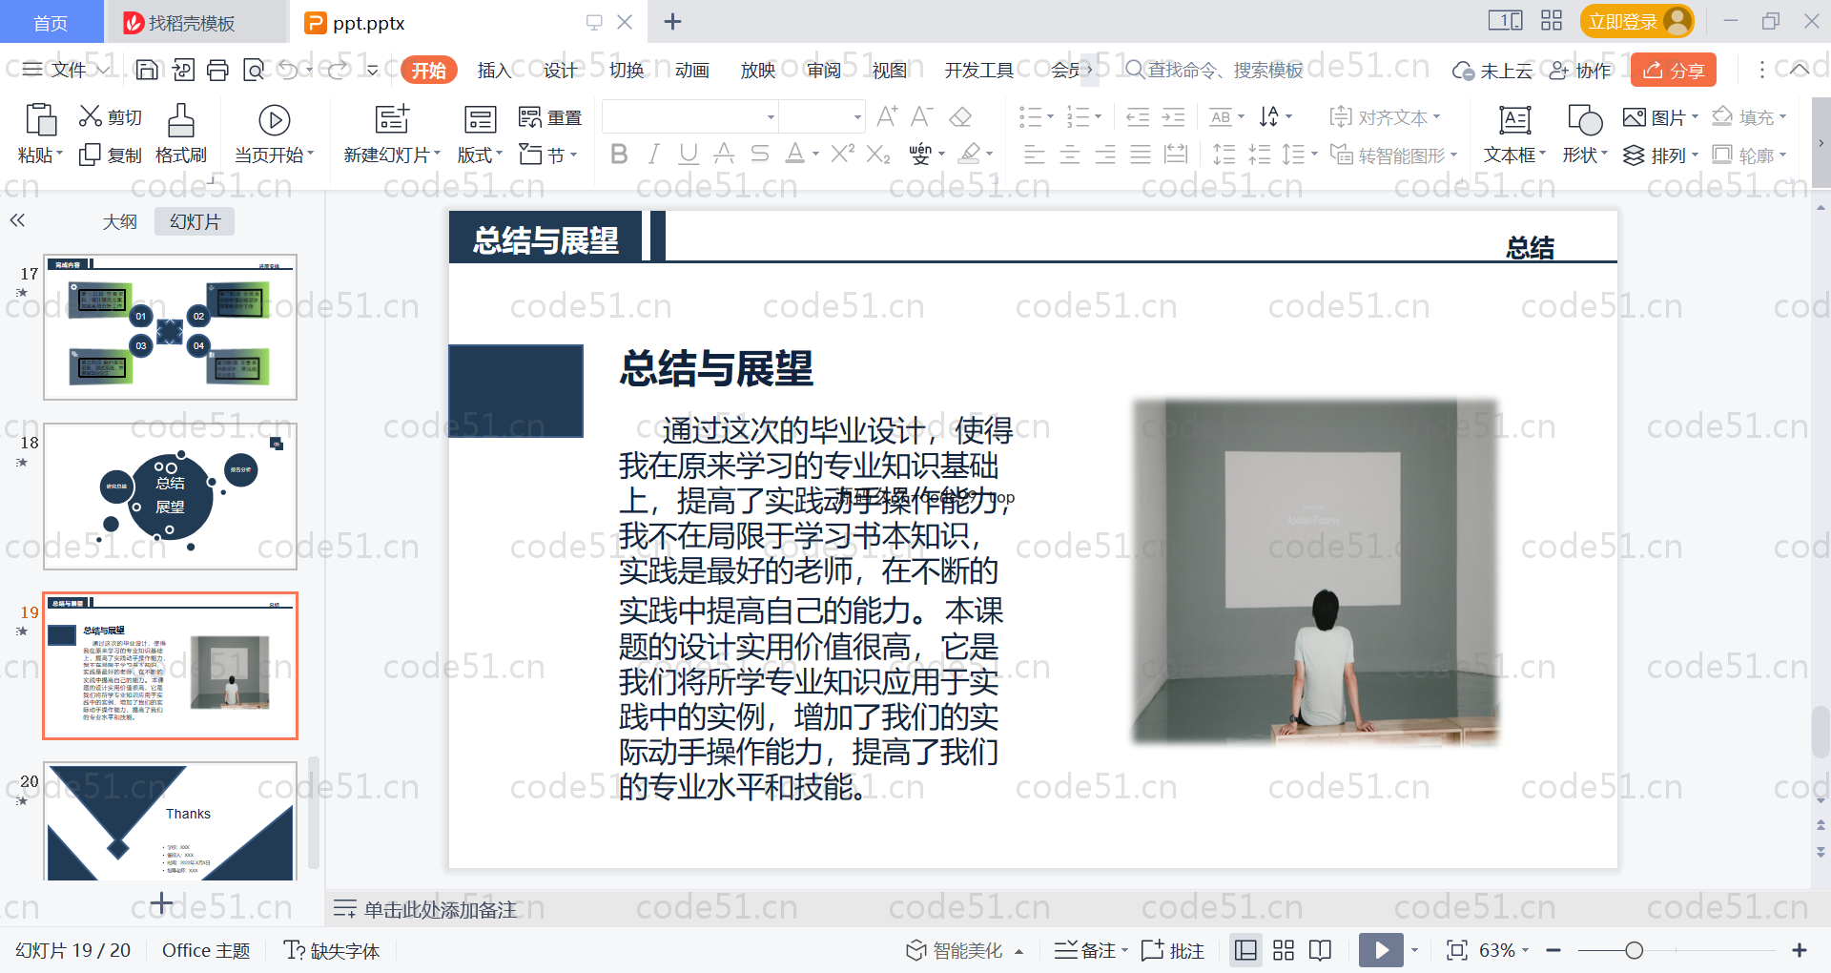Screen dimensions: 1831x973
Task: Insert a Text Box (文本框)
Action: coord(1514,134)
